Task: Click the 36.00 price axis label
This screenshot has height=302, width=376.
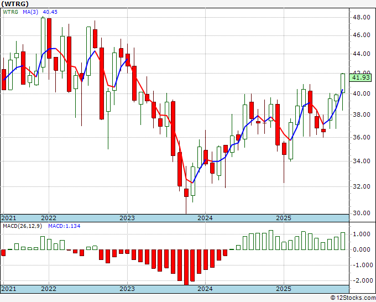Action: pos(362,137)
